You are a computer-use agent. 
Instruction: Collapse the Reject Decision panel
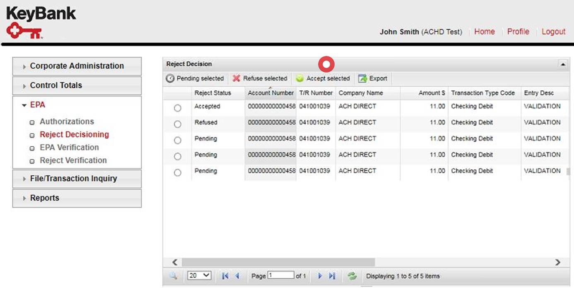(563, 64)
